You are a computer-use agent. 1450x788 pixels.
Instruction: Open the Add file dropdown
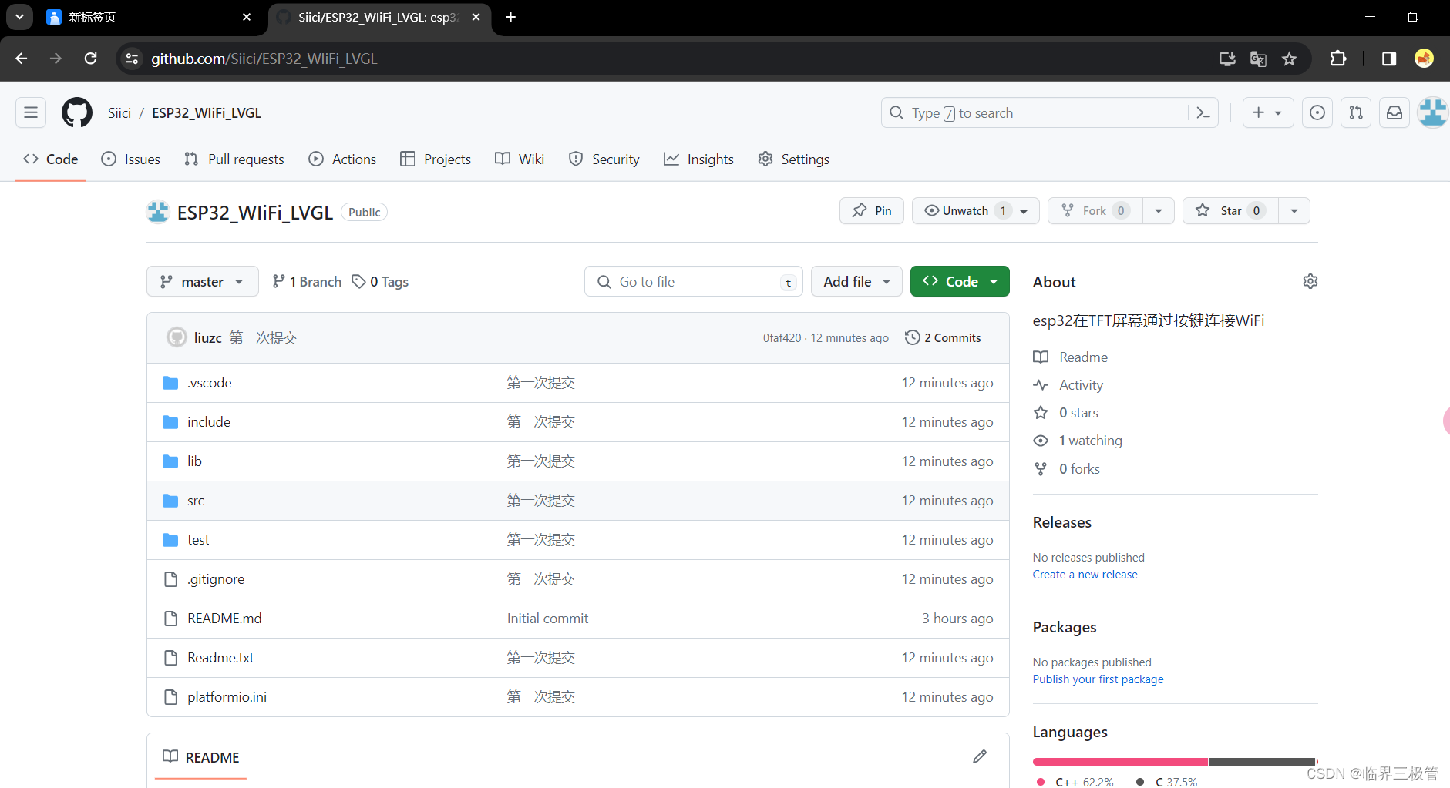point(856,281)
